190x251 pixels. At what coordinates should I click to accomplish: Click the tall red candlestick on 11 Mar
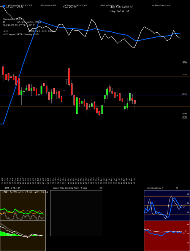[69, 76]
